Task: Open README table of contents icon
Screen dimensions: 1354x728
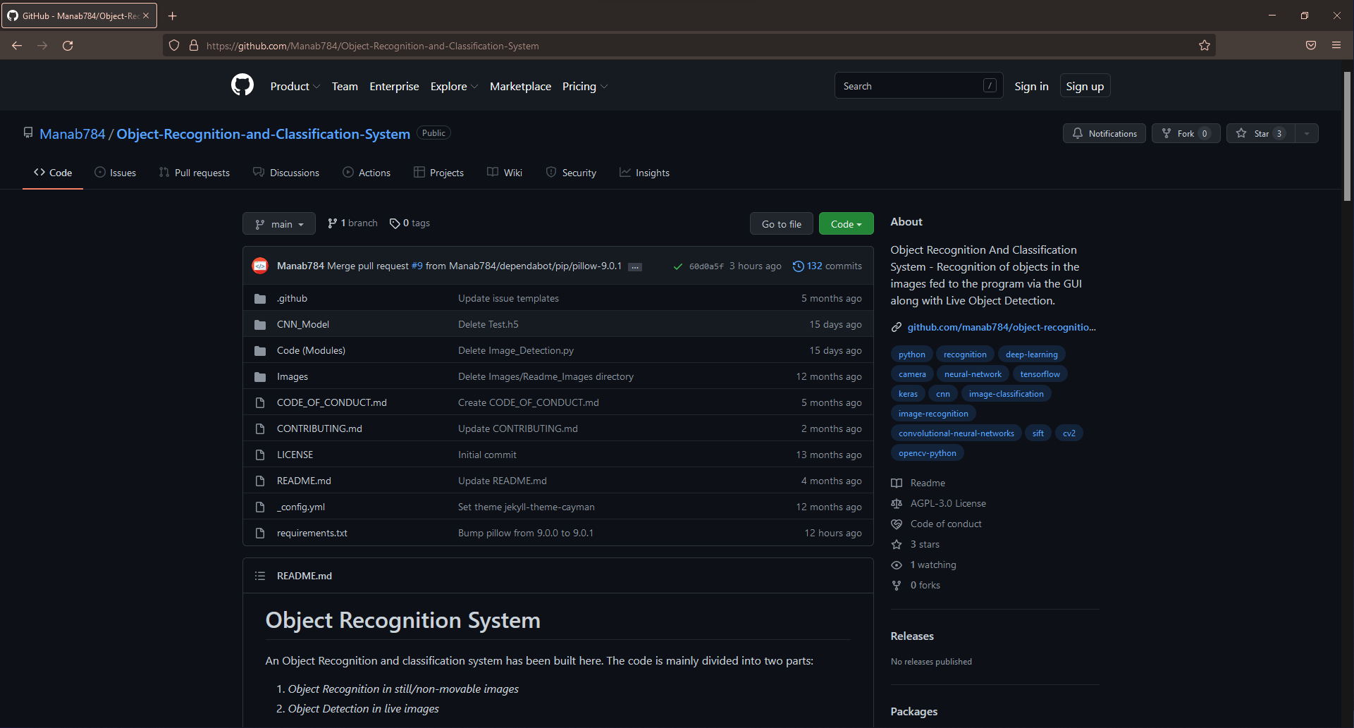Action: [260, 576]
